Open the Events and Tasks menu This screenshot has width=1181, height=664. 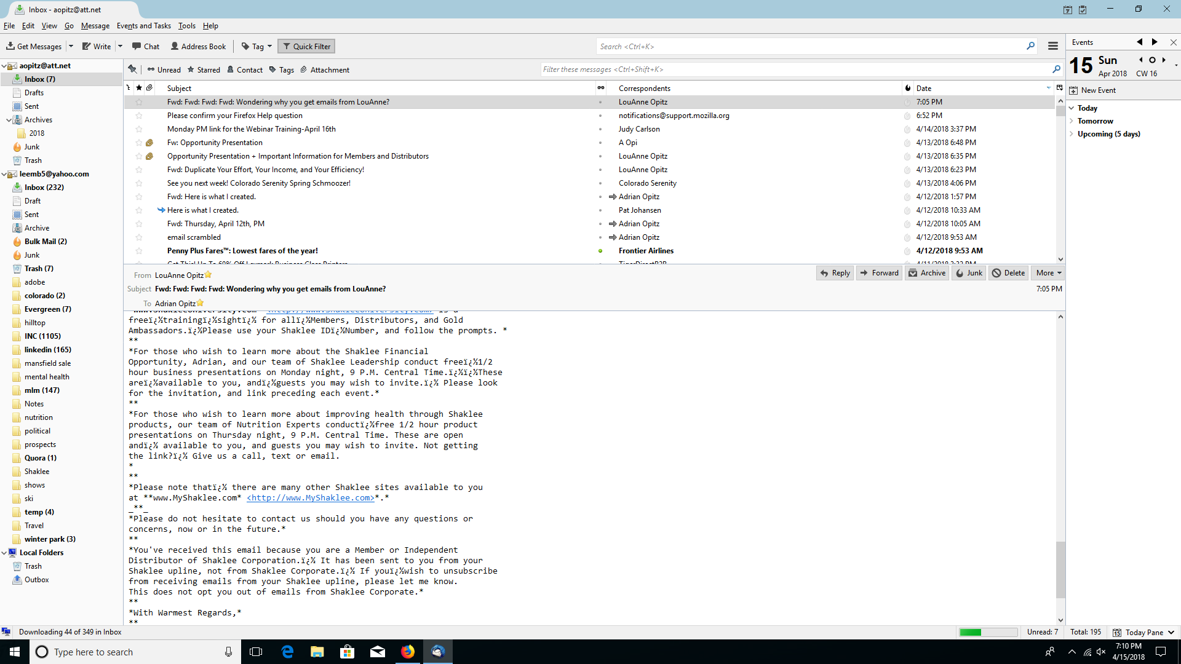click(x=143, y=26)
